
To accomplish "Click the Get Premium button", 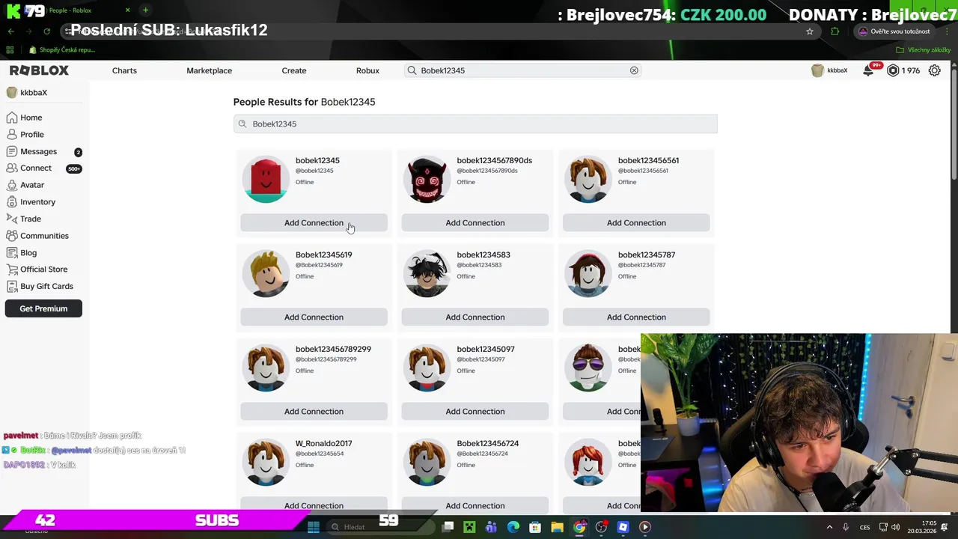I will pyautogui.click(x=43, y=308).
